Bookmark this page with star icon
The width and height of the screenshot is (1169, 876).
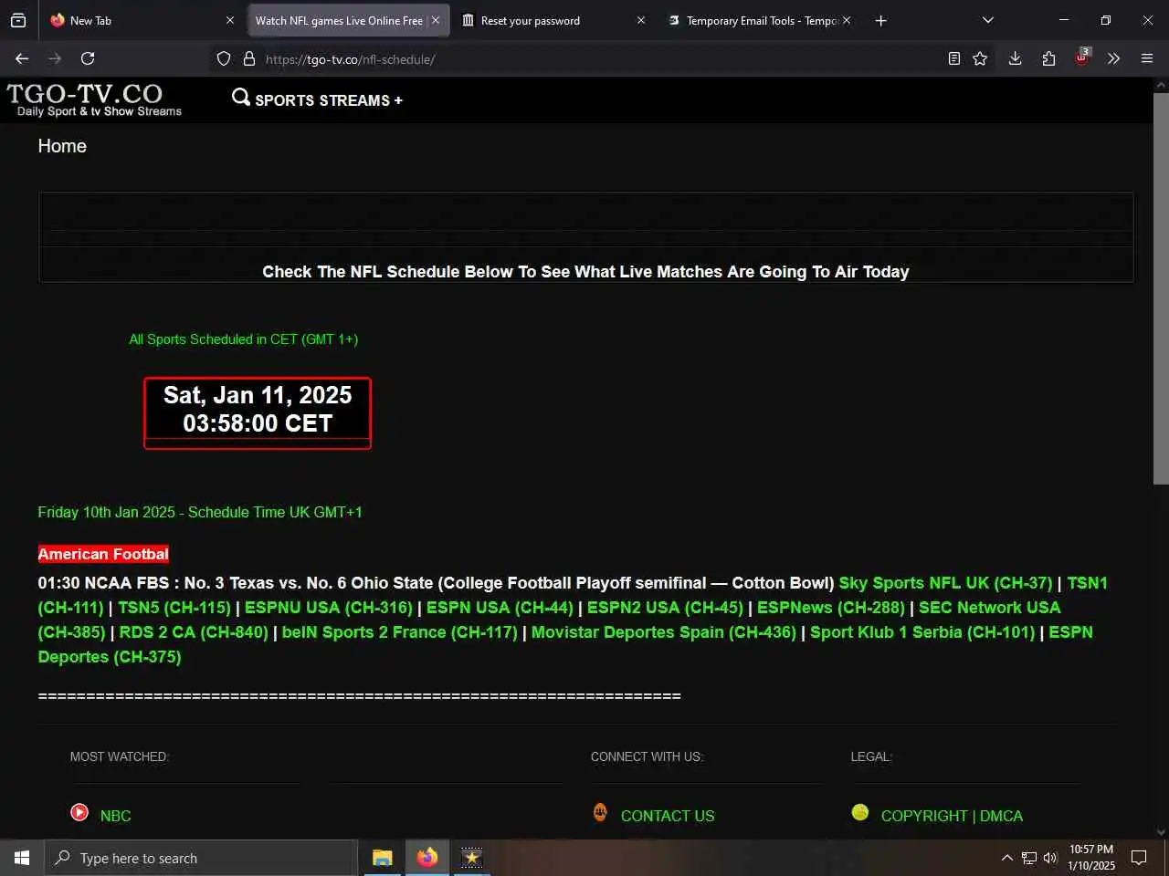pos(980,58)
